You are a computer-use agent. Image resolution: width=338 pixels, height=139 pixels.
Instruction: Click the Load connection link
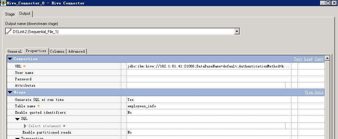308,59
